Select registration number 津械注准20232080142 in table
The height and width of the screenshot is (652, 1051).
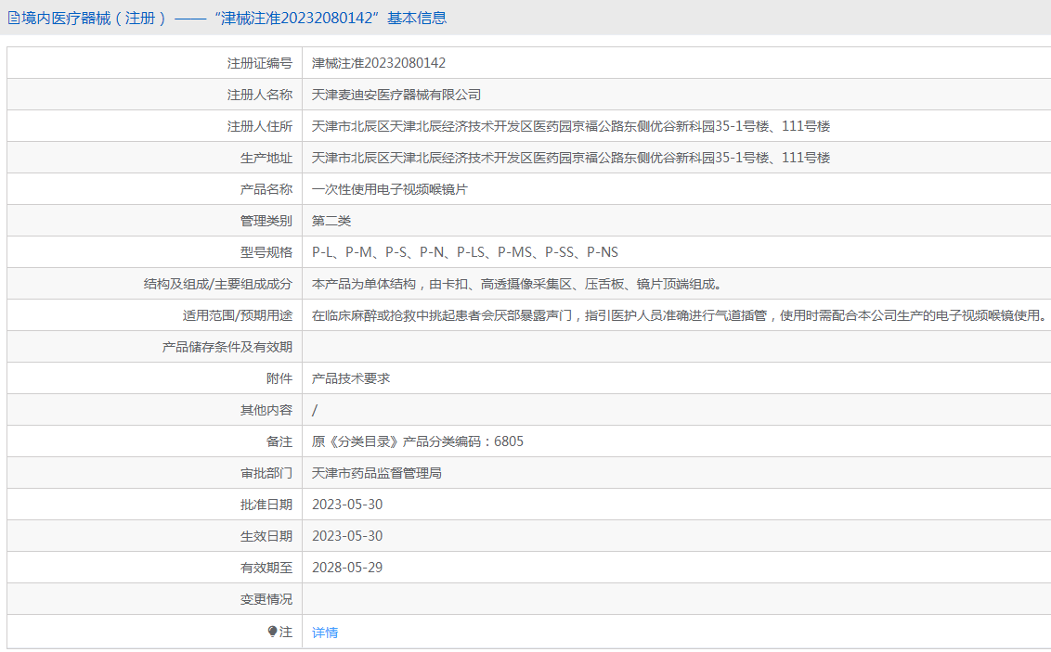[379, 63]
